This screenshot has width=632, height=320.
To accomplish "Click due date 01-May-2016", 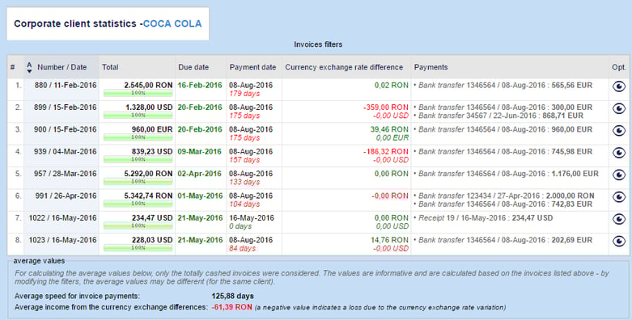I will click(x=201, y=196).
